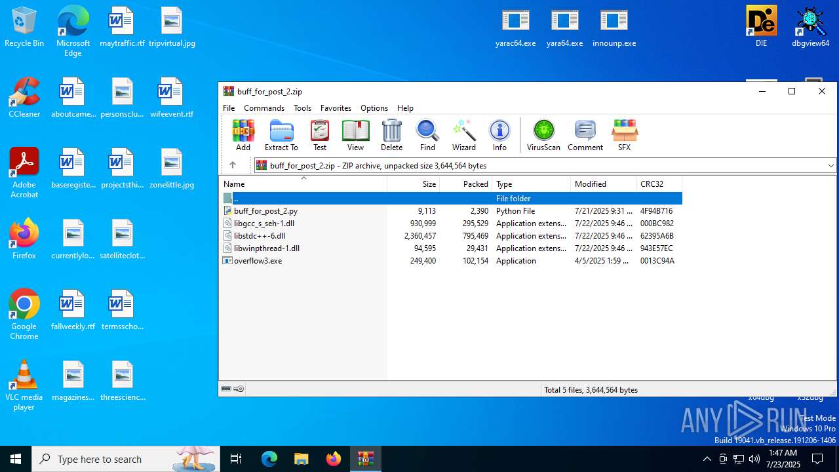Open the File menu
Screen dimensions: 839x472
pyautogui.click(x=229, y=108)
